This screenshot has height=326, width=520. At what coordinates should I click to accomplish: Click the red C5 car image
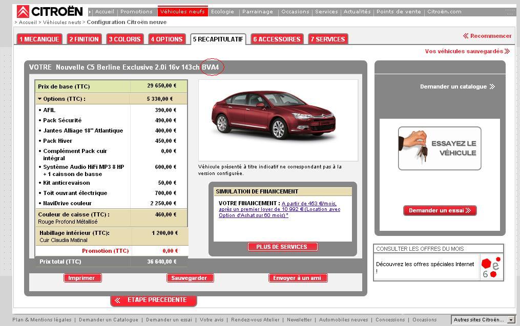coord(274,115)
